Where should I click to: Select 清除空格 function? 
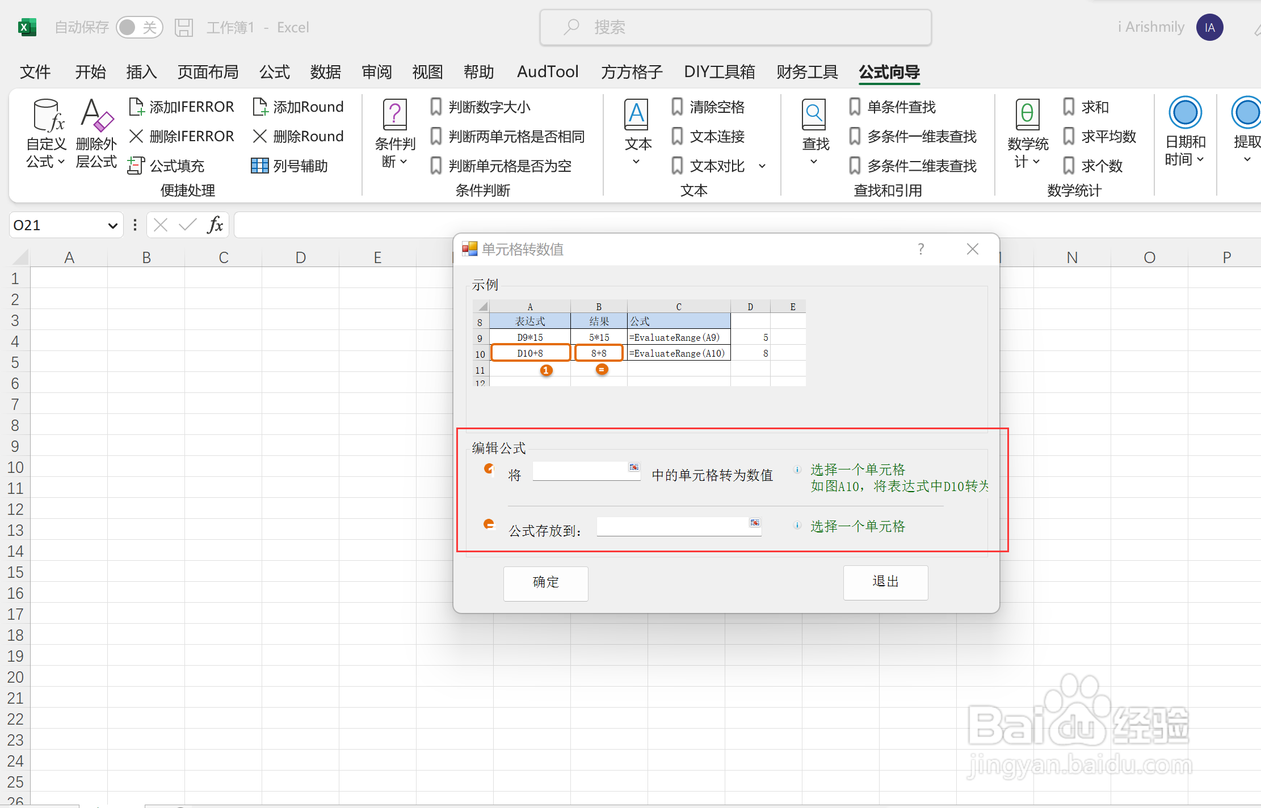point(708,107)
